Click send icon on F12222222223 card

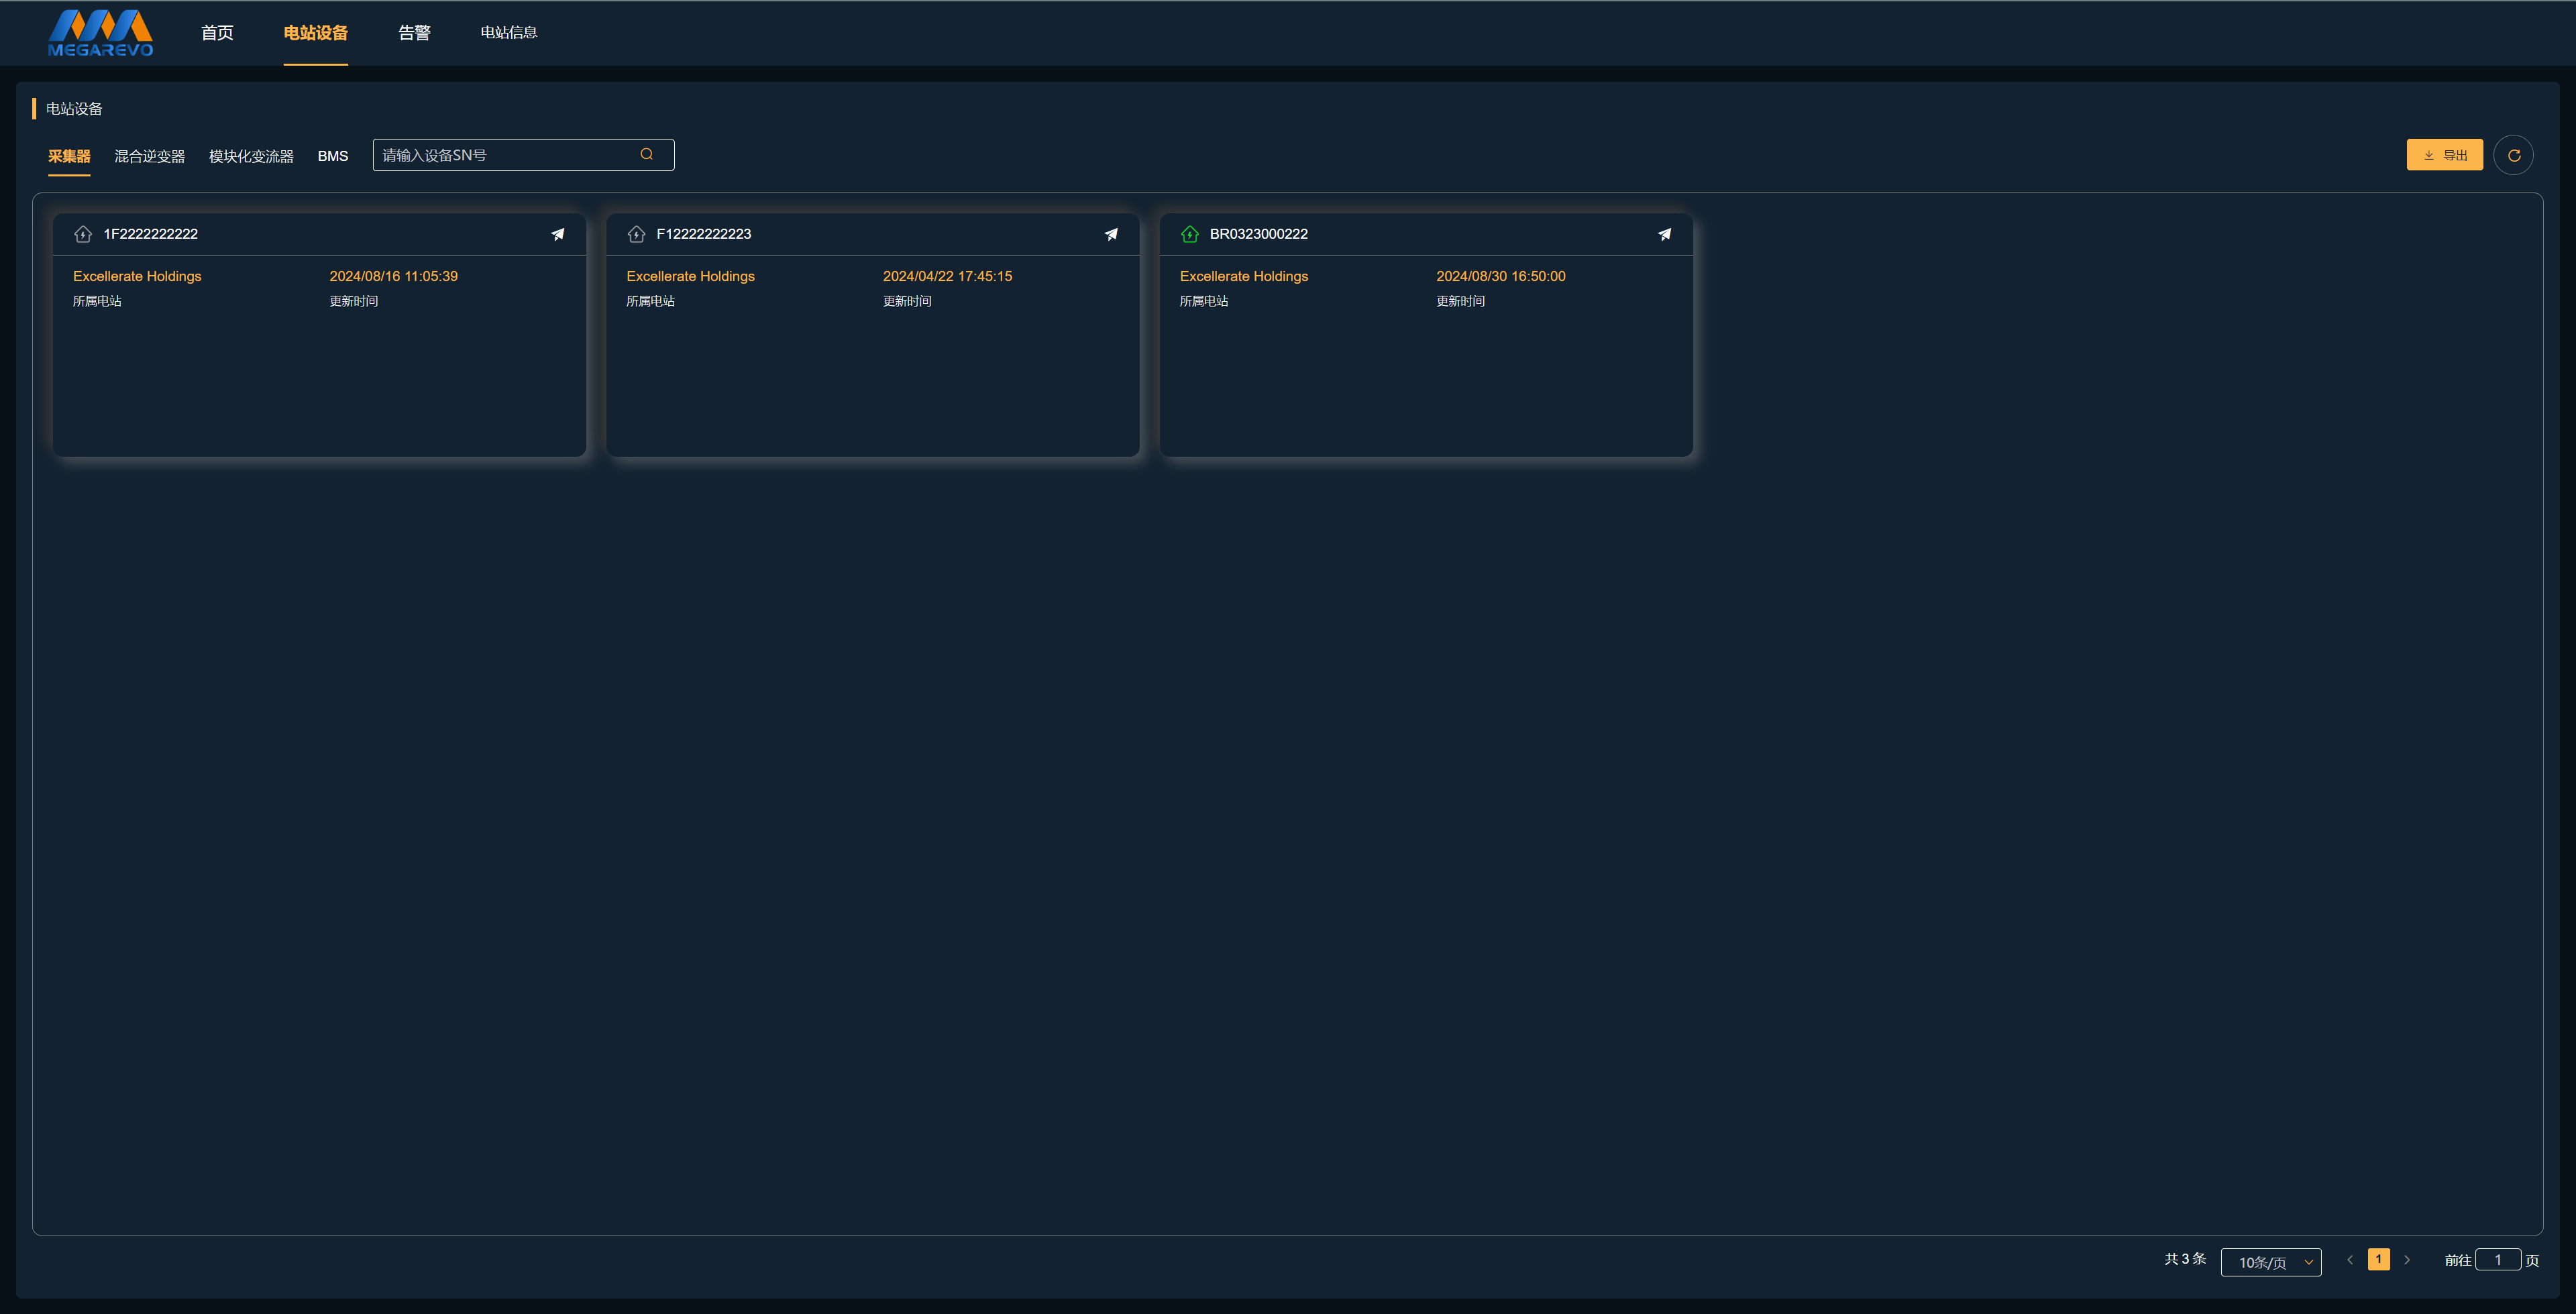1111,234
